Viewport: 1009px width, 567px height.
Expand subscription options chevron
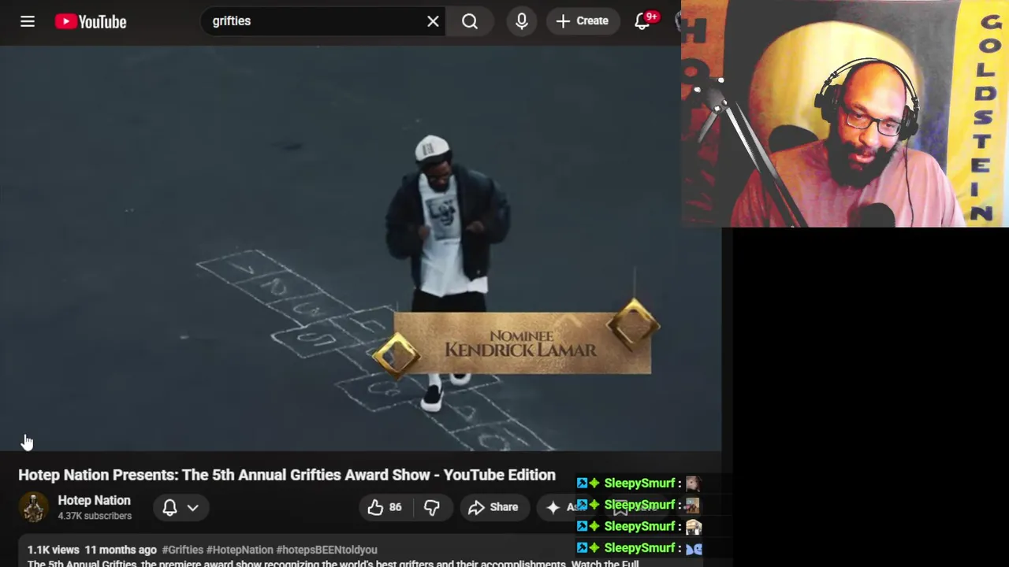192,508
